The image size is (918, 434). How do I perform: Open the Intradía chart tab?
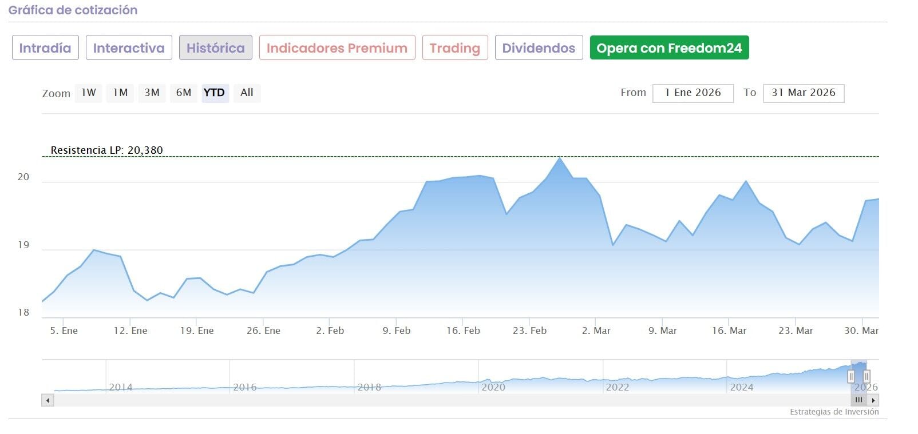[45, 48]
